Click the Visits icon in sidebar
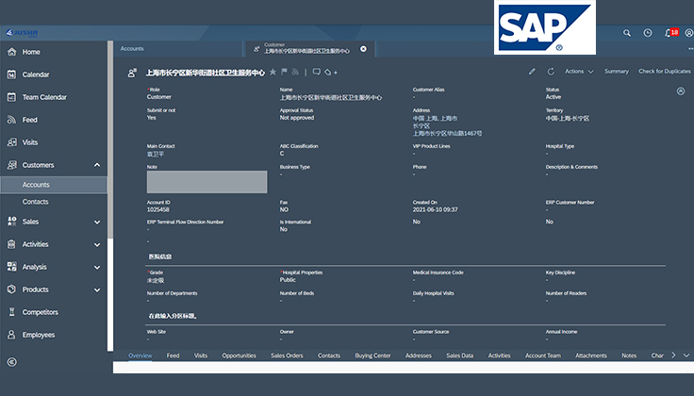Image resolution: width=694 pixels, height=396 pixels. point(12,142)
